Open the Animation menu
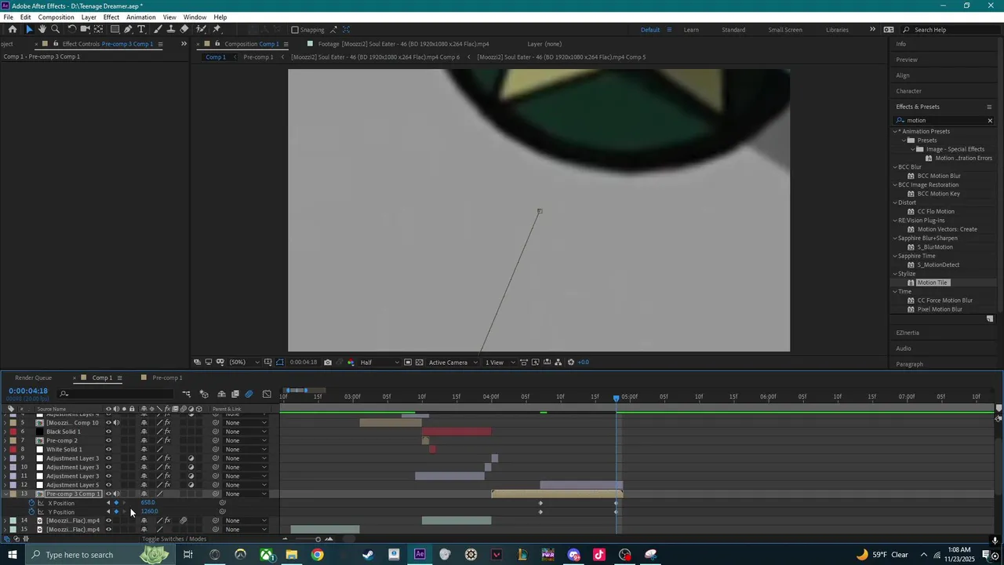Viewport: 1004px width, 565px height. 141,17
